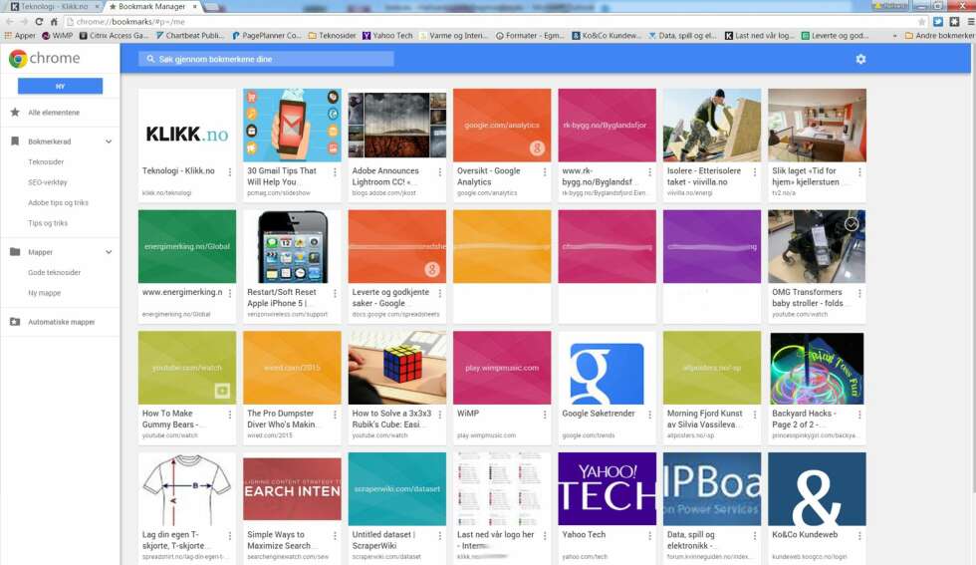Viewport: 976px width, 565px height.
Task: Open menu for Oversikt - Google Analytics bookmark
Action: coord(545,172)
